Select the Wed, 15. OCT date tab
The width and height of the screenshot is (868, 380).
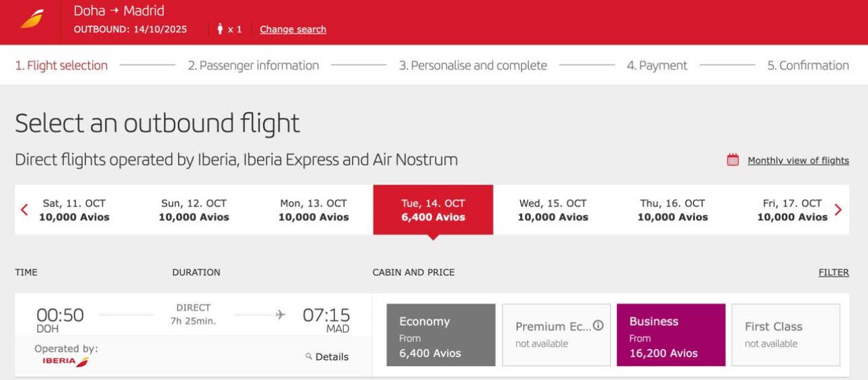coord(552,209)
